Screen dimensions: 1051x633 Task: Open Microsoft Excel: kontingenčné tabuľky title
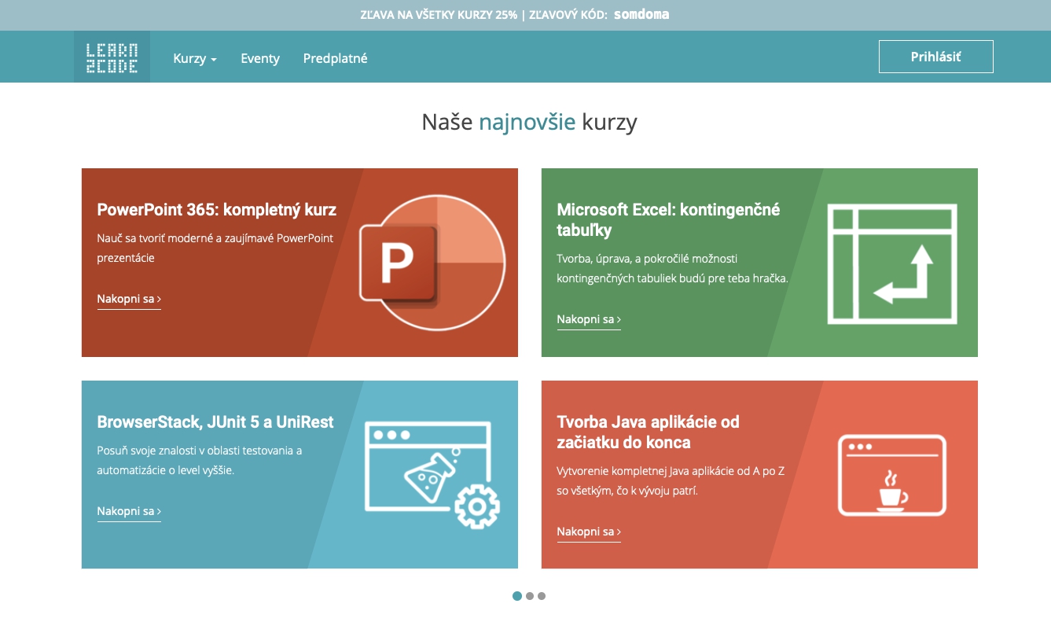point(668,220)
